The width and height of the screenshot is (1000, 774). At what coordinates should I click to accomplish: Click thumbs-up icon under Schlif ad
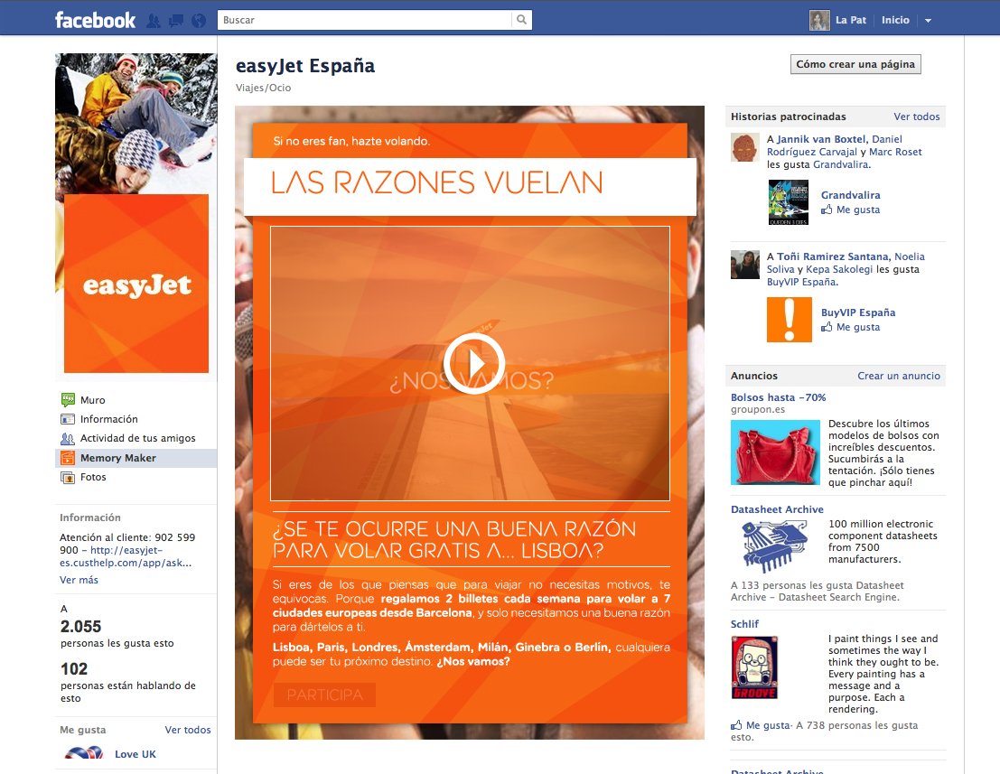coord(736,725)
